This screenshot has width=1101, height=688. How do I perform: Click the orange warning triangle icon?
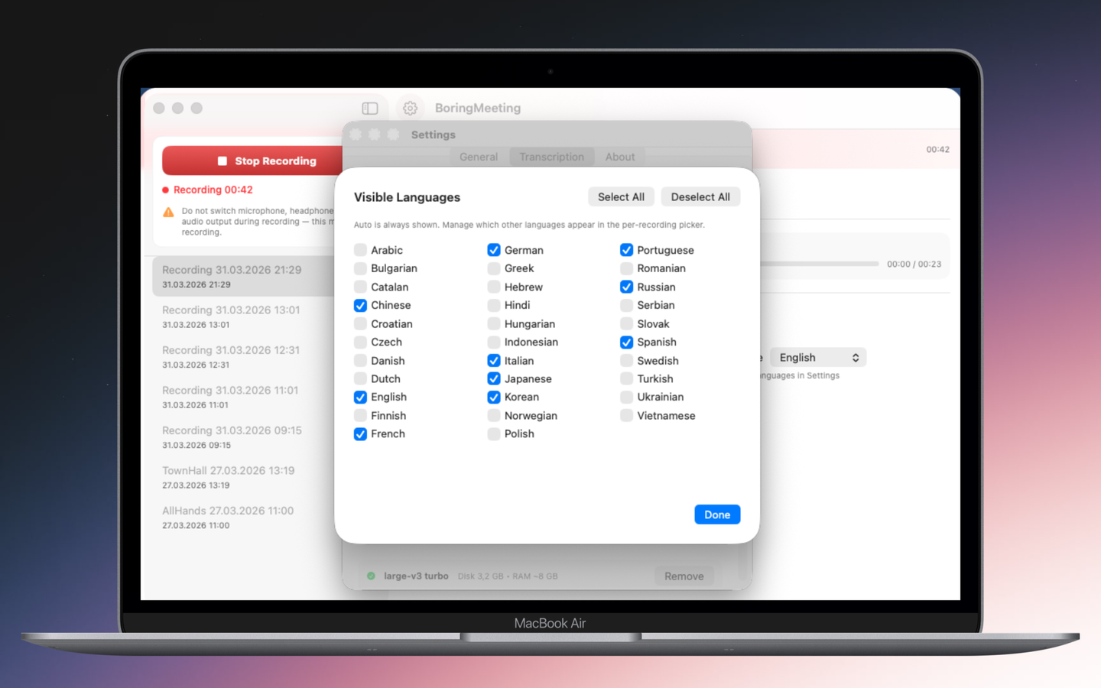[168, 213]
